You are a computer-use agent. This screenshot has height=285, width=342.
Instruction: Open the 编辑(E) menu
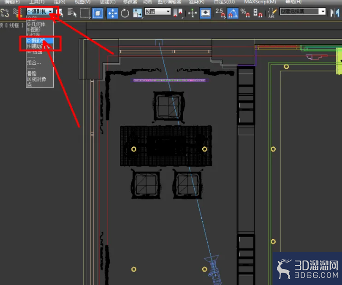12,2
